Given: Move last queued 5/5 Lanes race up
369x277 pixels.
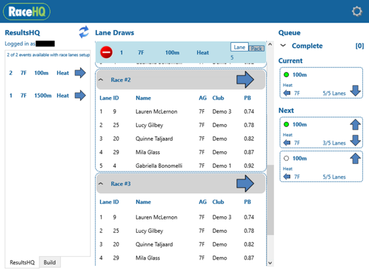Looking at the screenshot, I should (x=356, y=159).
